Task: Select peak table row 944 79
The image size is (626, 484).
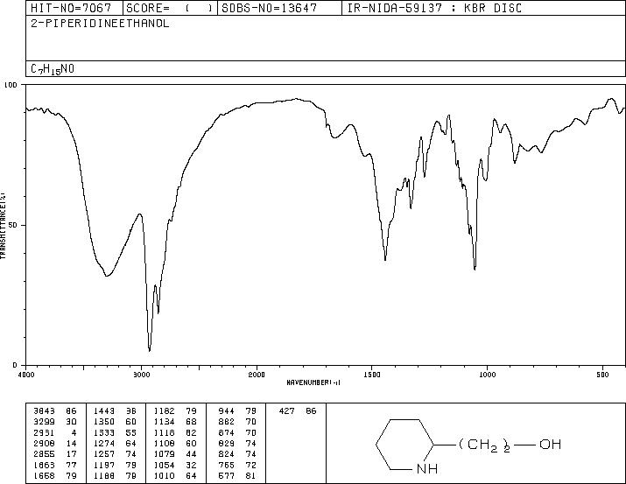Action: click(x=237, y=410)
